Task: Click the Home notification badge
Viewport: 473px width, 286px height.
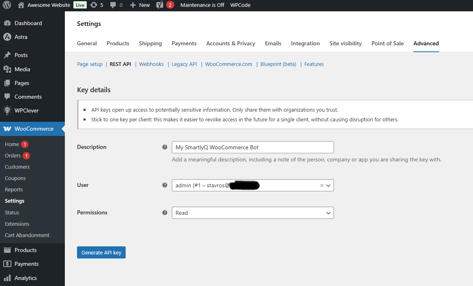Action: (x=25, y=144)
